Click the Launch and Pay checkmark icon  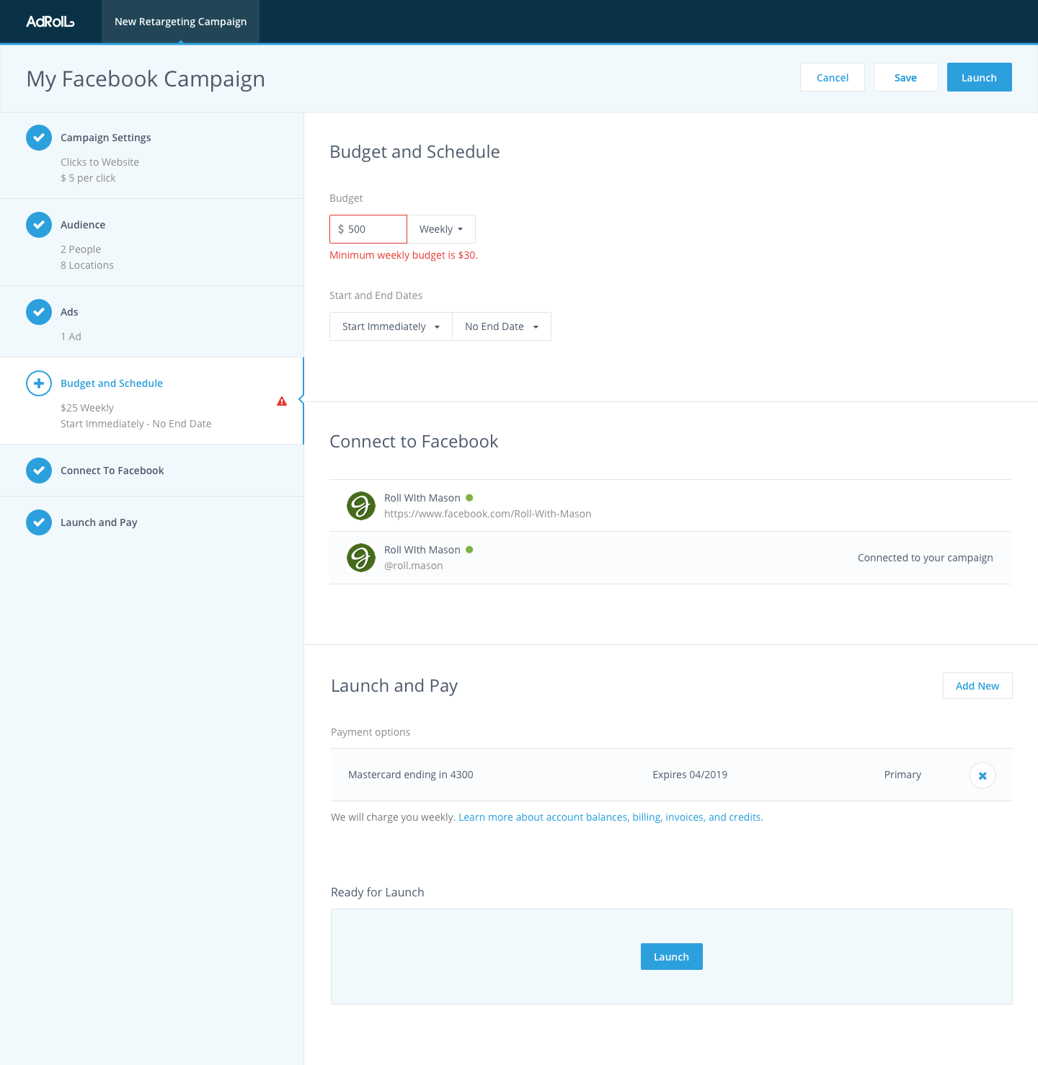pos(39,522)
